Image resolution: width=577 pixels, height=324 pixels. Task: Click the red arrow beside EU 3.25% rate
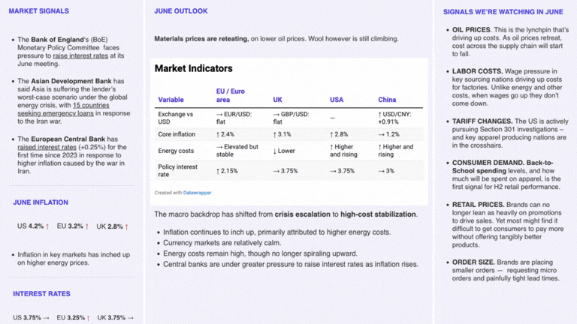point(89,318)
